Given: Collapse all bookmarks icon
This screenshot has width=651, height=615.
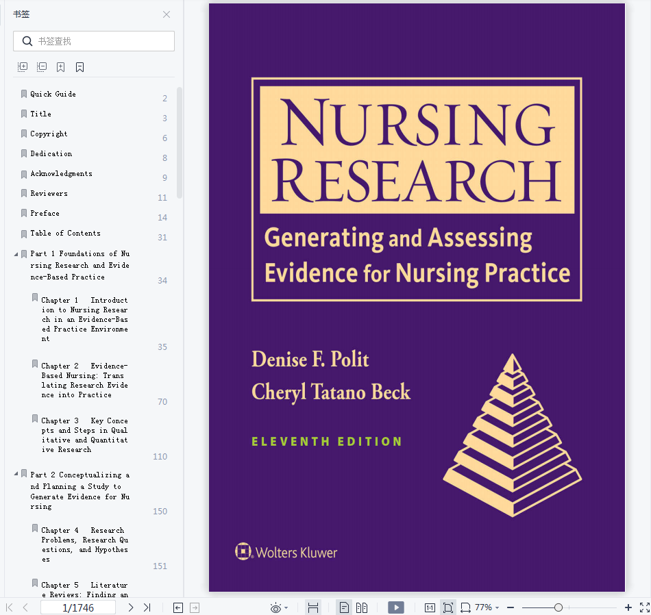Looking at the screenshot, I should (x=42, y=67).
